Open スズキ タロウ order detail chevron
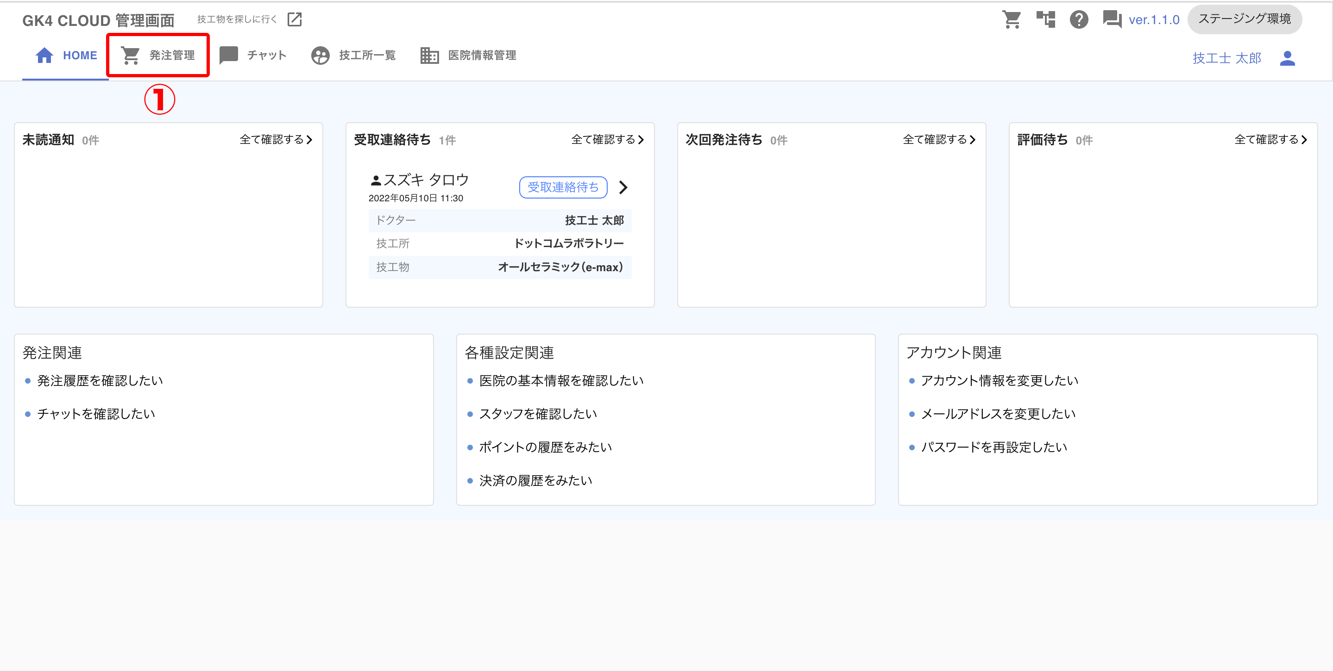The image size is (1333, 671). [623, 187]
